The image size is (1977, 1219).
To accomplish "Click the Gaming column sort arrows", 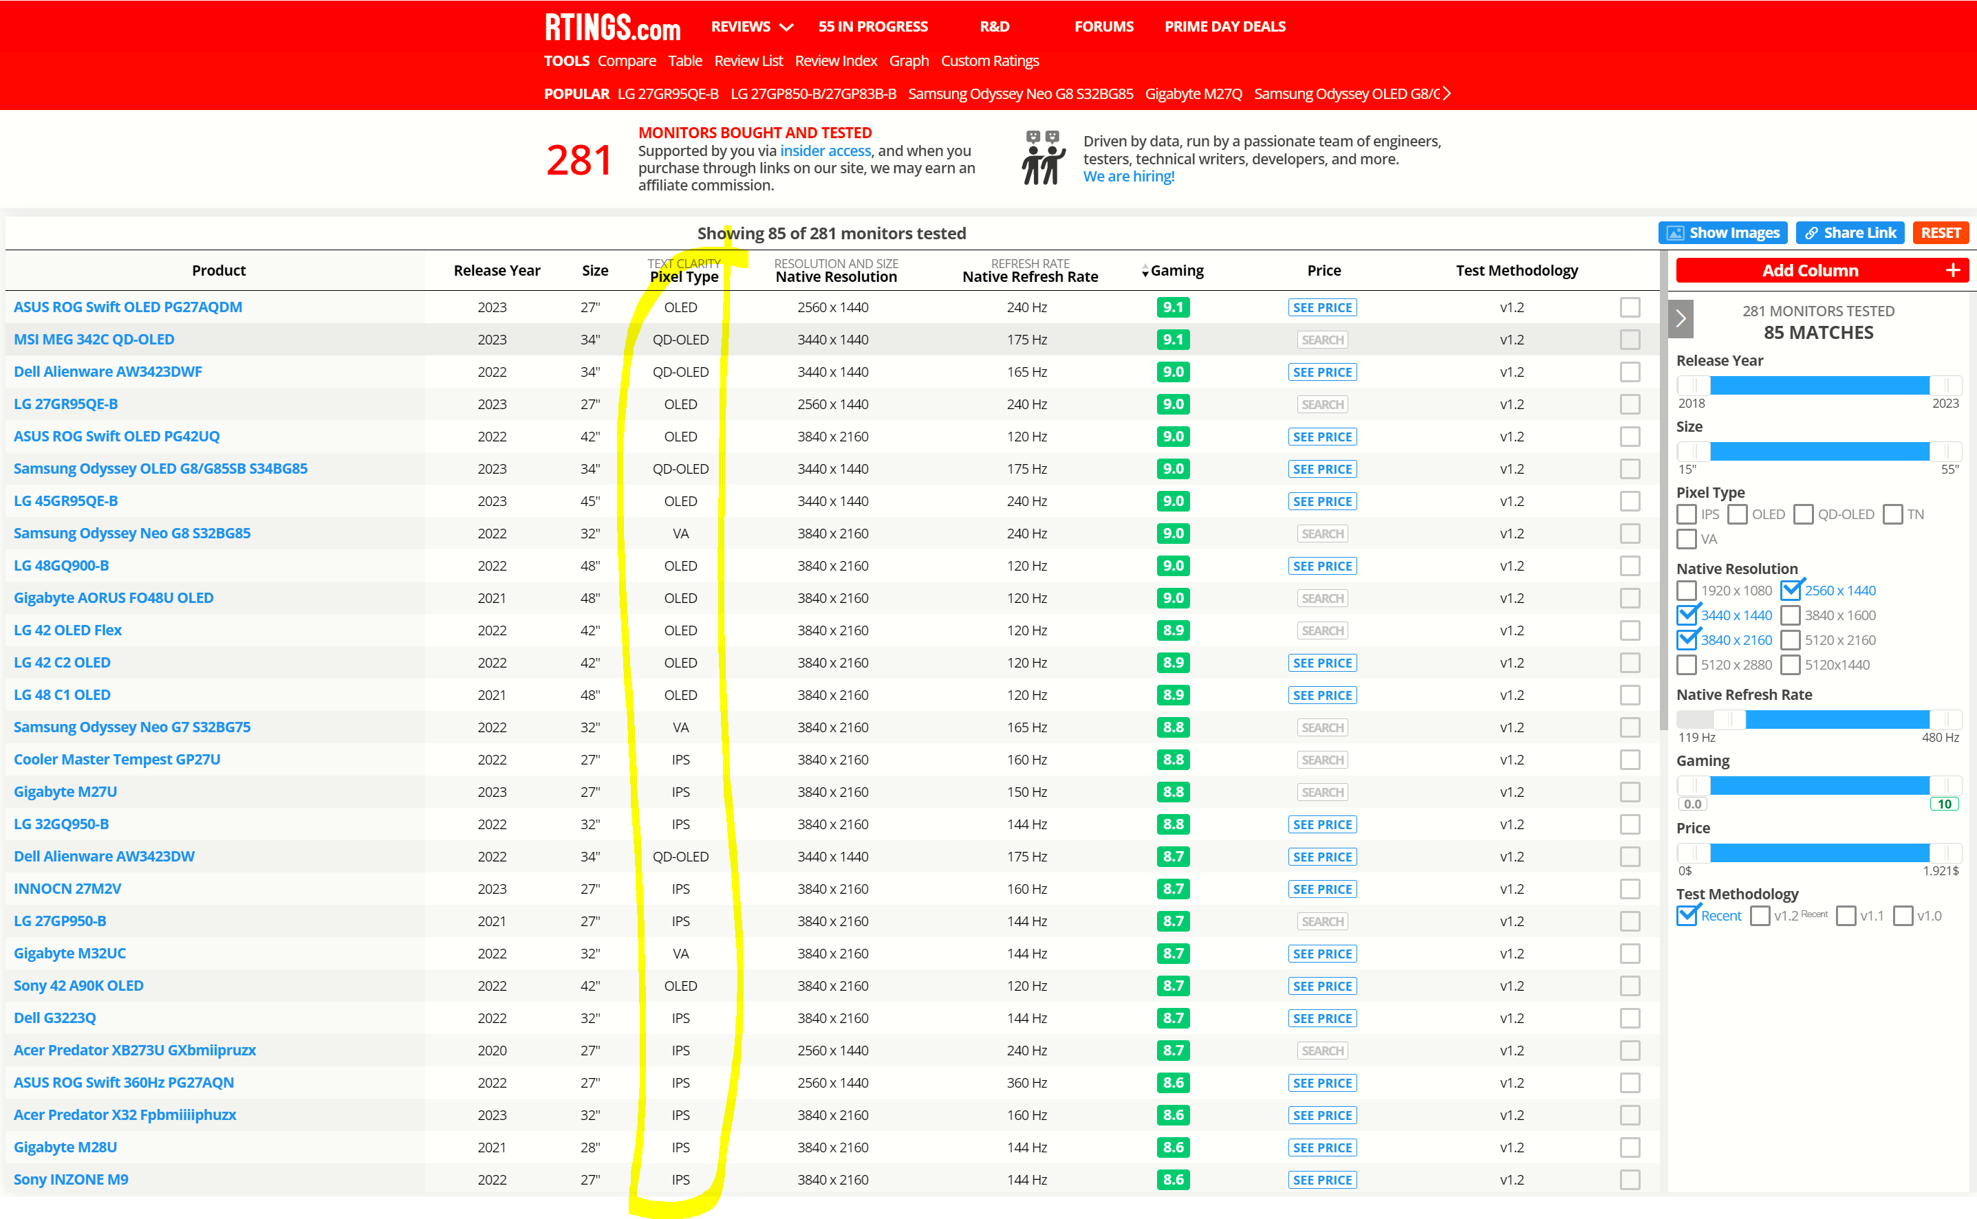I will pyautogui.click(x=1145, y=271).
